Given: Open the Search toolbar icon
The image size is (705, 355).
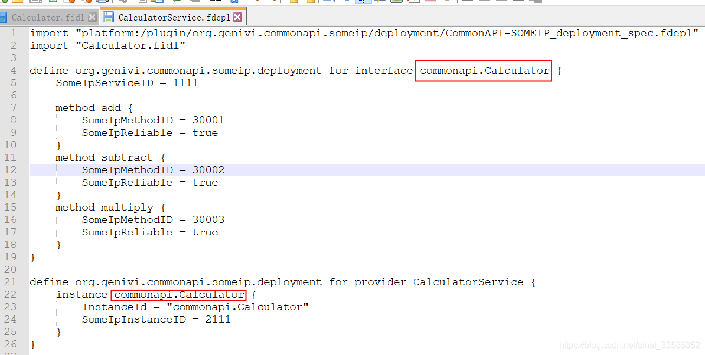Looking at the screenshot, I should coord(122,2).
